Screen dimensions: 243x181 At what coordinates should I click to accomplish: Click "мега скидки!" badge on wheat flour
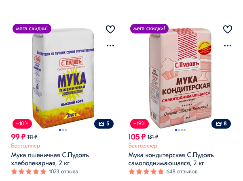tap(32, 29)
